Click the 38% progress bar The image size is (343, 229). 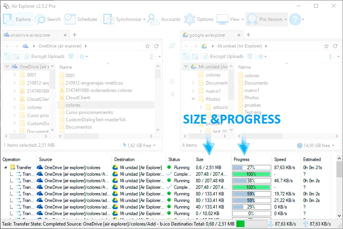click(251, 181)
